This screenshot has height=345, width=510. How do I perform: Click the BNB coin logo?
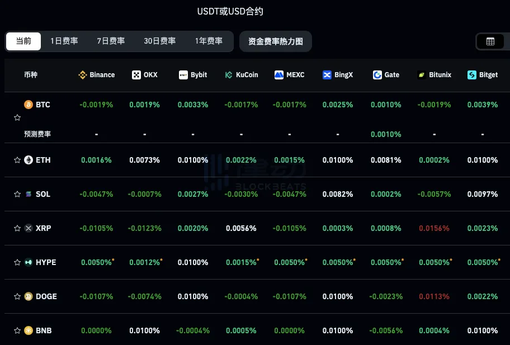coord(29,330)
